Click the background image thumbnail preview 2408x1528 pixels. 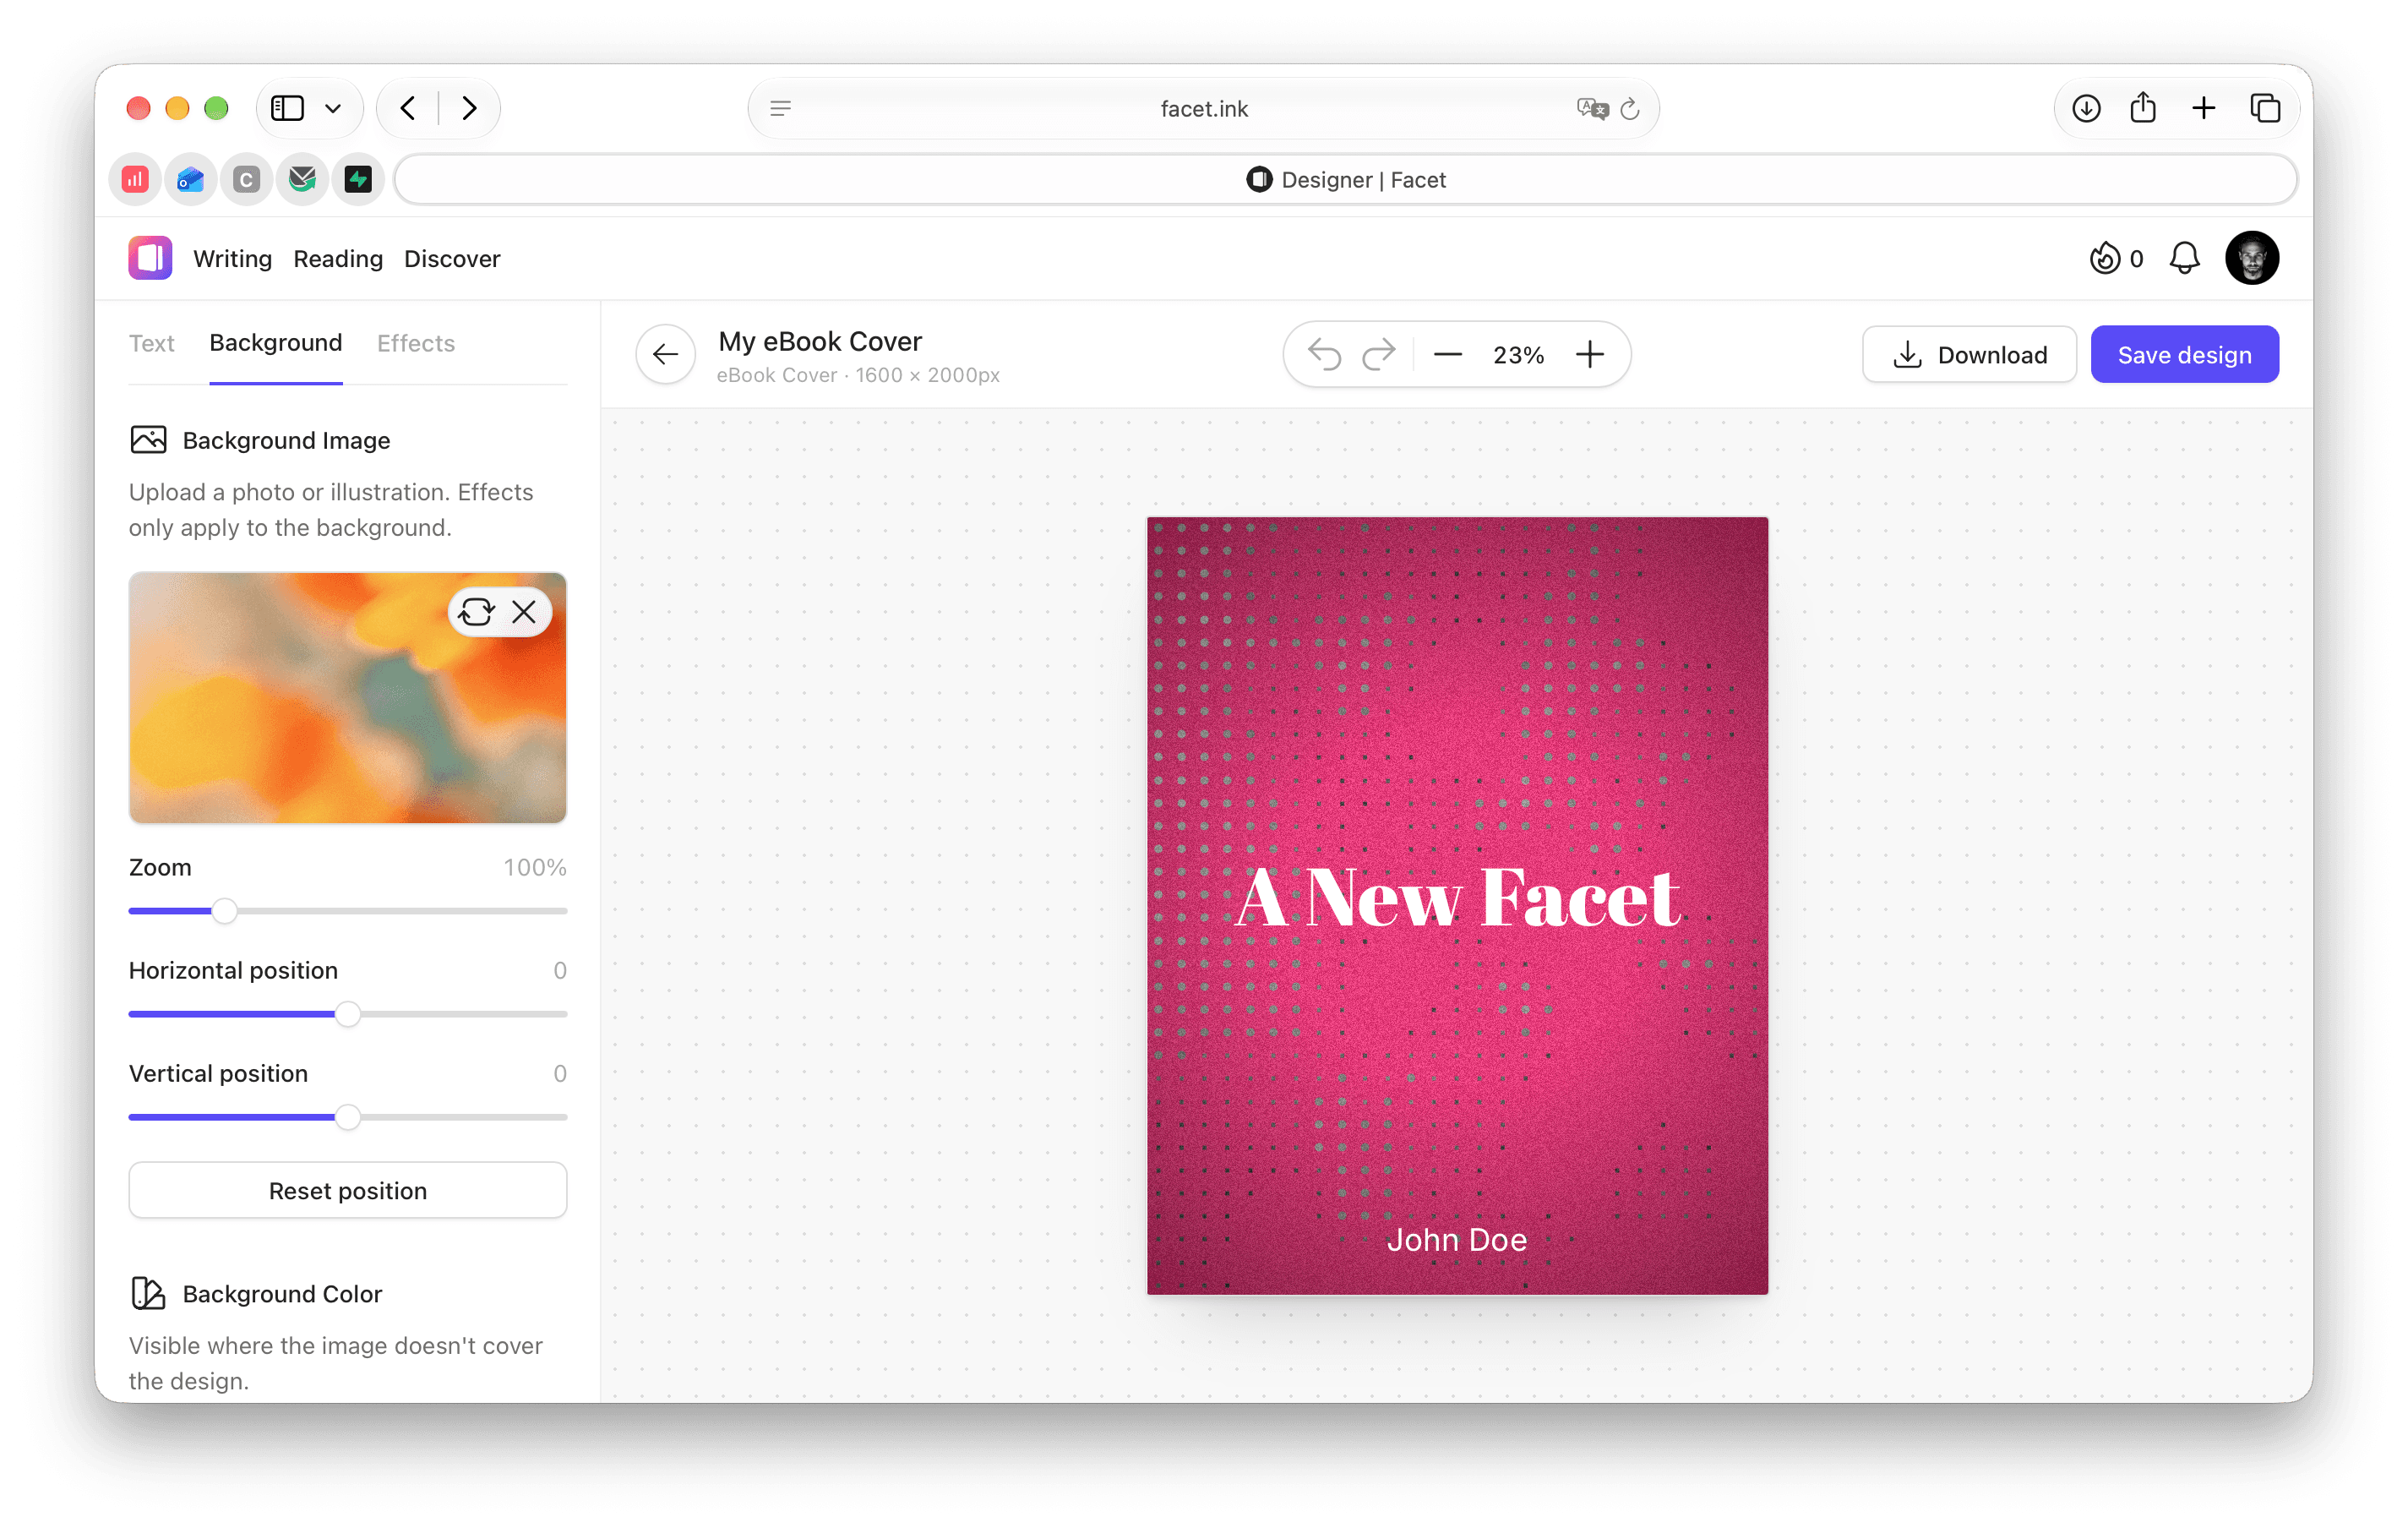pyautogui.click(x=348, y=698)
